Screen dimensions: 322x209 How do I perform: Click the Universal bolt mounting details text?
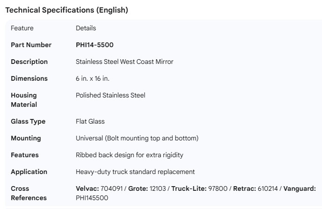click(x=137, y=138)
